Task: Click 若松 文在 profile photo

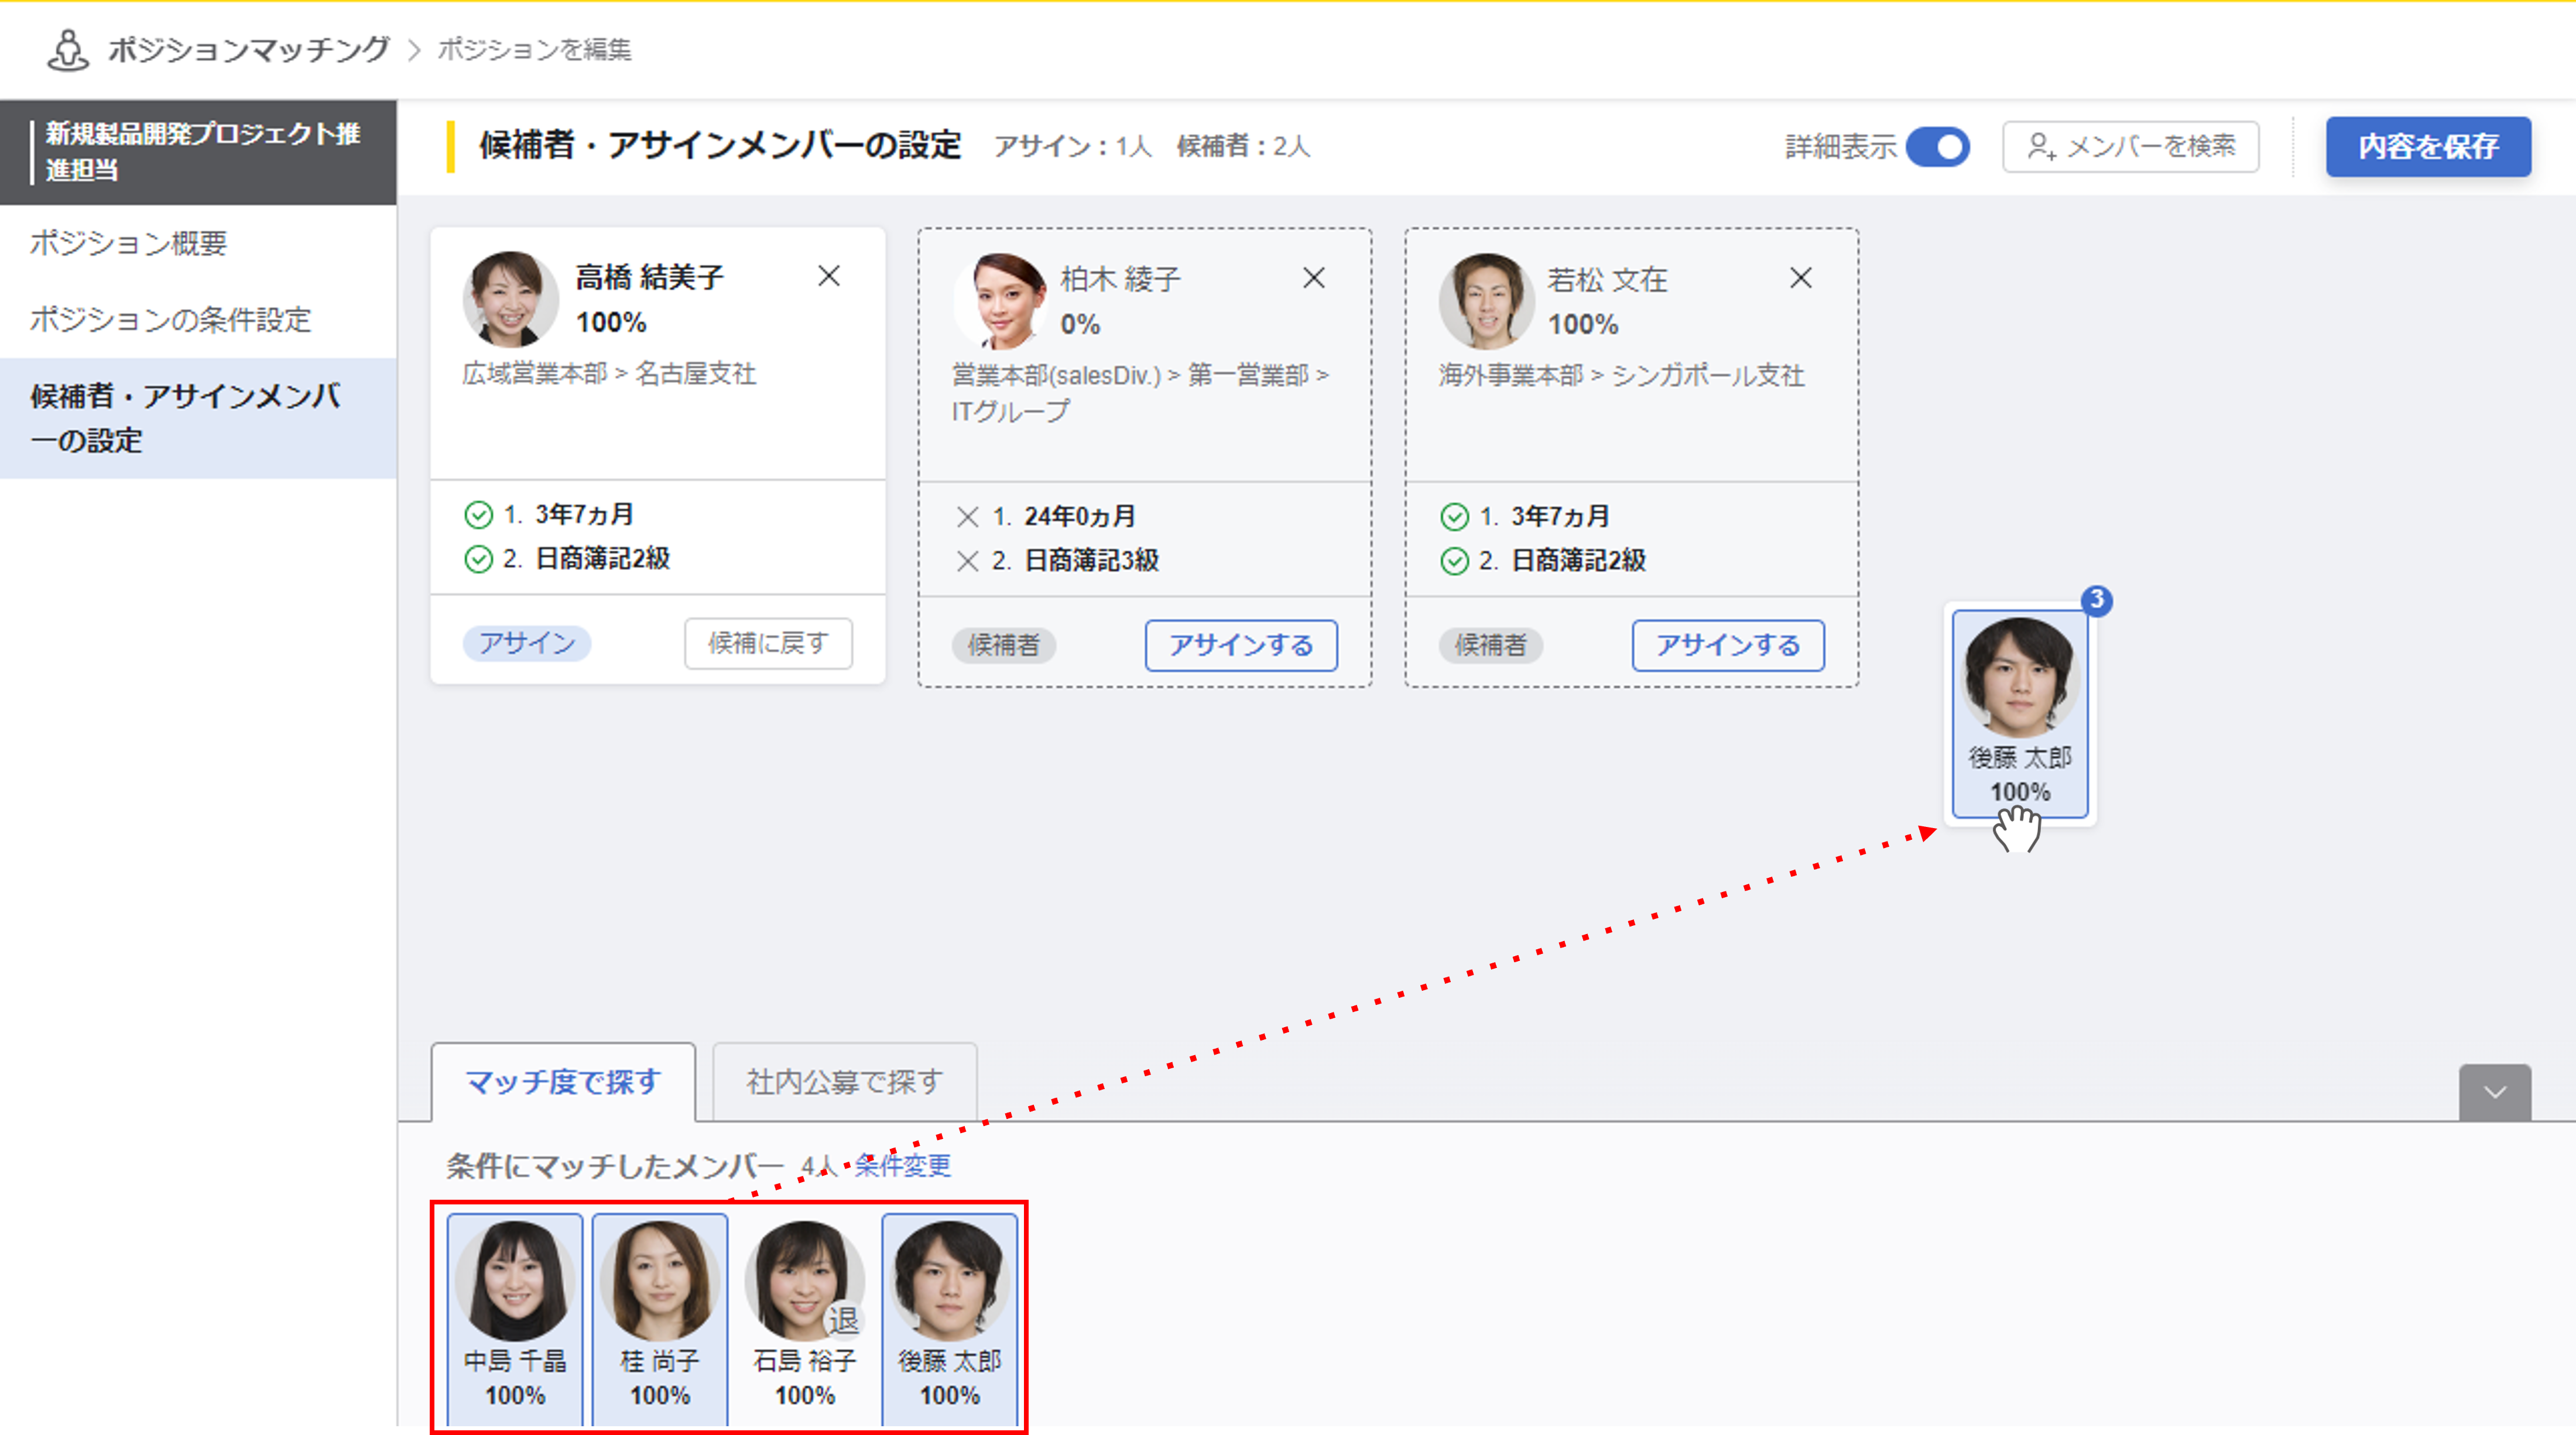Action: tap(1486, 301)
